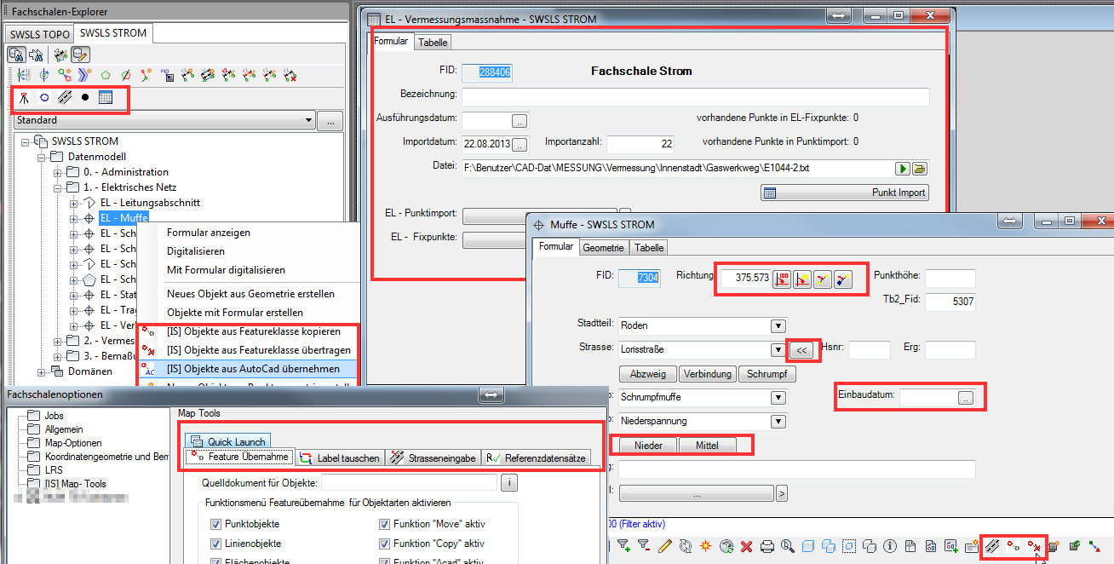Image resolution: width=1114 pixels, height=564 pixels.
Task: Expand the 0. - Administration folder
Action: (x=59, y=172)
